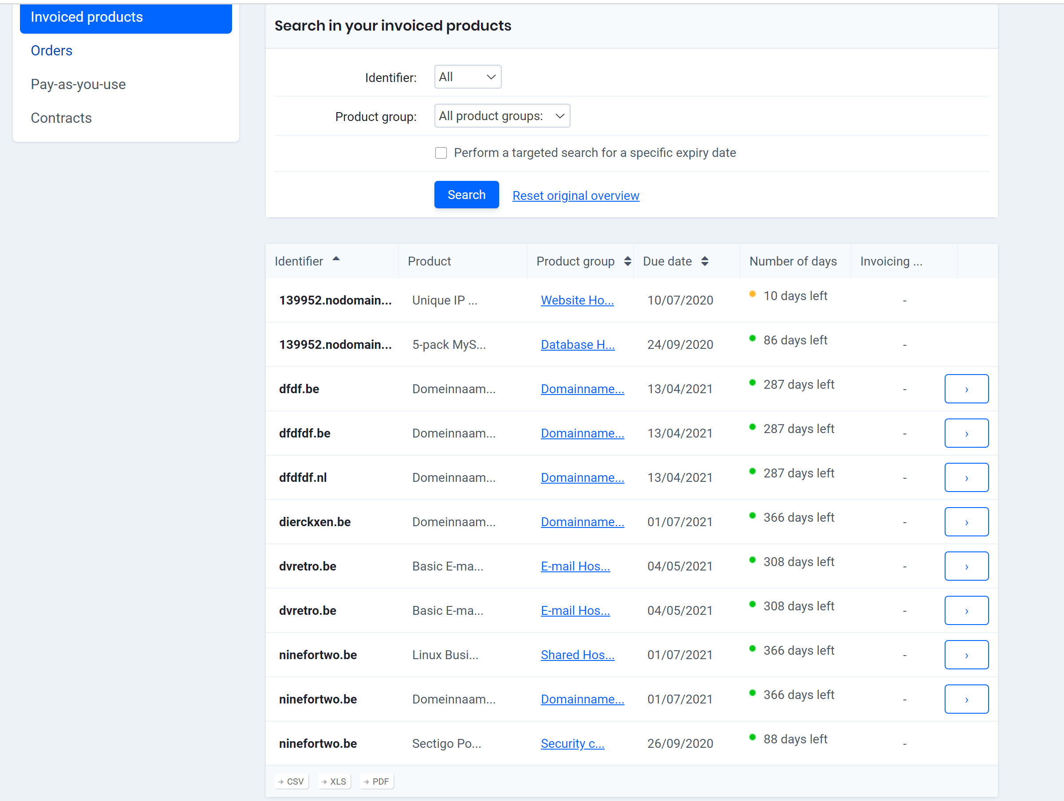Image resolution: width=1064 pixels, height=801 pixels.
Task: Open details chevron for the ninefortwo.be Linux row
Action: pyautogui.click(x=967, y=654)
